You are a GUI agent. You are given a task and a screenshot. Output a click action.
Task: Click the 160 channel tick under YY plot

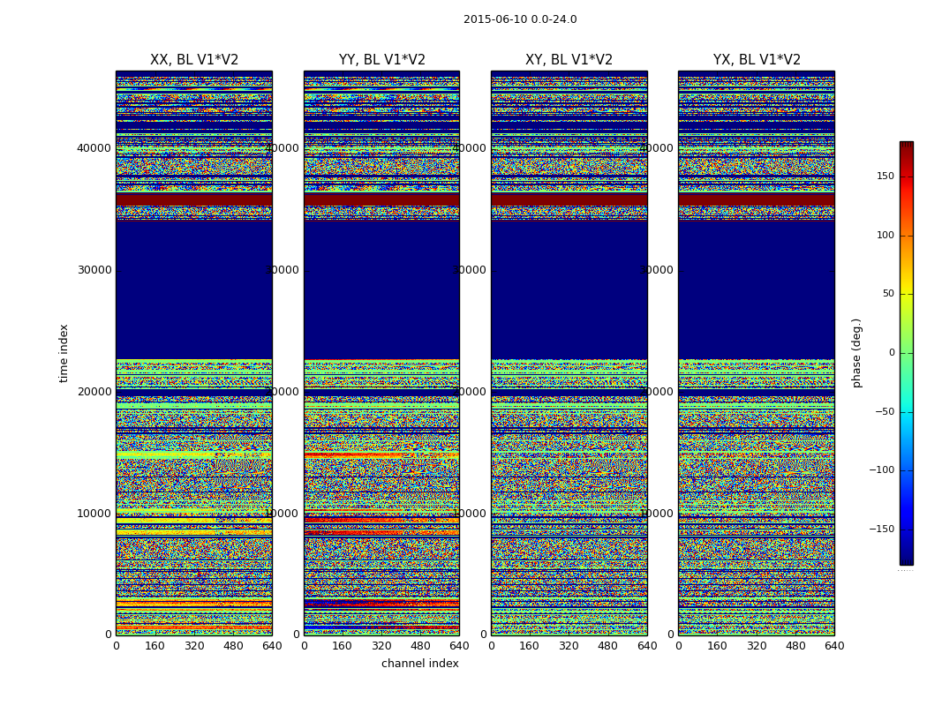pyautogui.click(x=343, y=646)
